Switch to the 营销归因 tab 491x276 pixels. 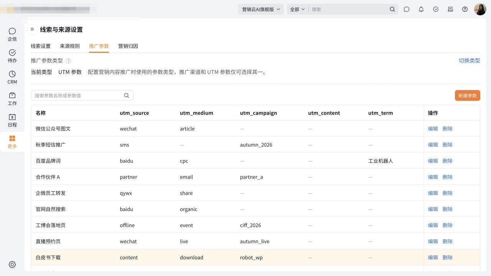(x=128, y=46)
